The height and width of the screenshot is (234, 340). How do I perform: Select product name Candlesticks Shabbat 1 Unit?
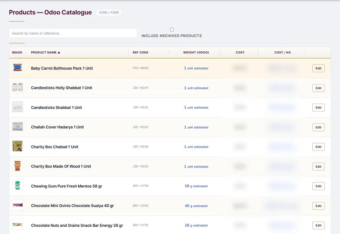click(56, 108)
